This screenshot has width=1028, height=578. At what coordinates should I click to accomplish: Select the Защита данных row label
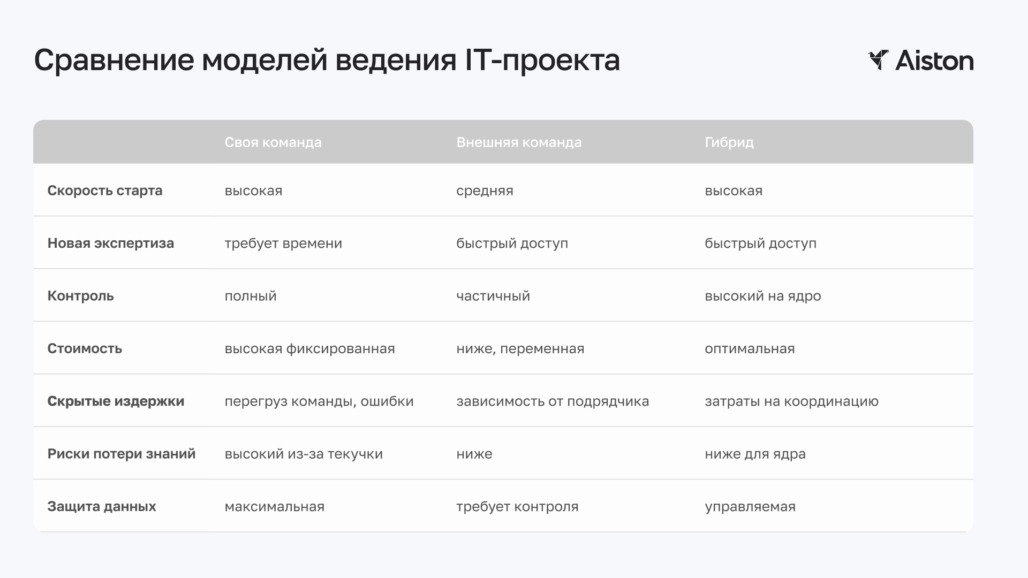click(x=102, y=506)
